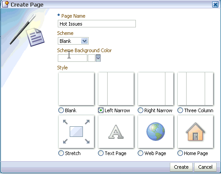Screen dimensions: 221x178
Task: Click the Scheme Background Color label
Action: coord(84,50)
